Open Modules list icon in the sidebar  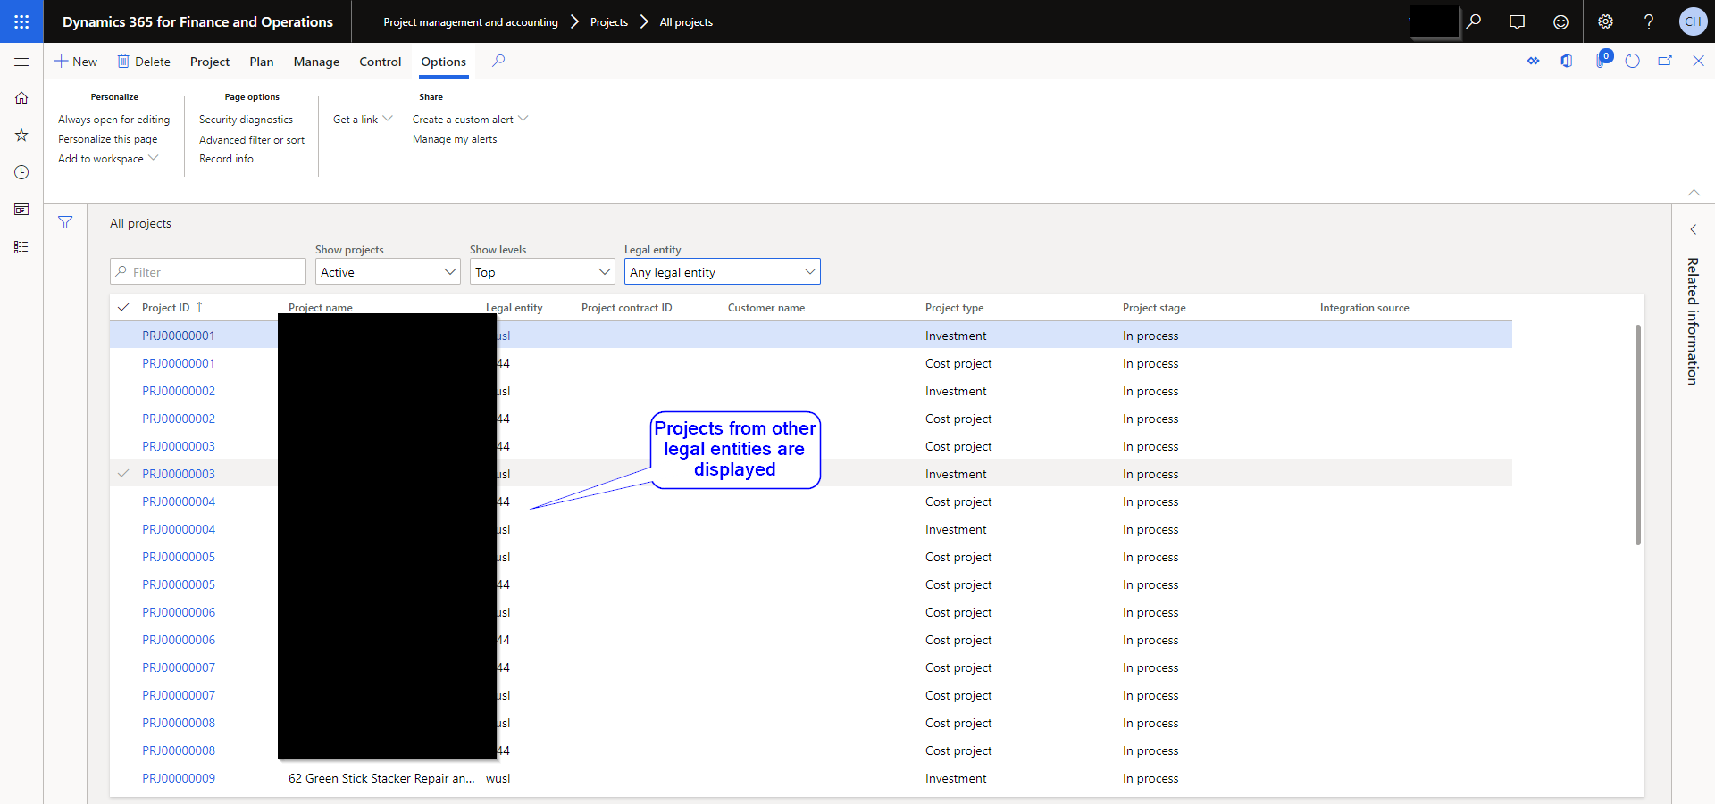point(21,247)
